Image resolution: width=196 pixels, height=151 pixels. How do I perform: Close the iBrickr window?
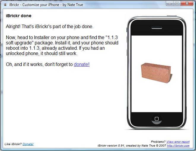tap(187, 4)
